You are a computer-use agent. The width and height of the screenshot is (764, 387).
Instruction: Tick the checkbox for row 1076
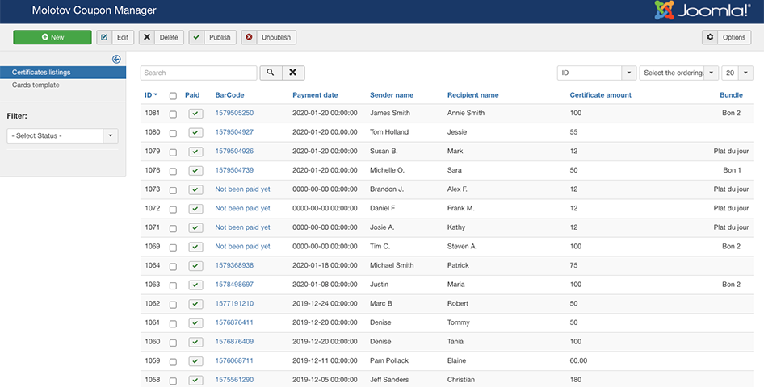(173, 171)
